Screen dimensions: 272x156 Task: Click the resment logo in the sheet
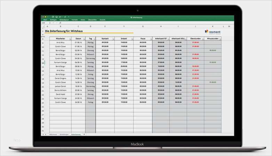click(x=213, y=32)
